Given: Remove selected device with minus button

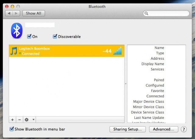Looking at the screenshot, I should point(19,120).
